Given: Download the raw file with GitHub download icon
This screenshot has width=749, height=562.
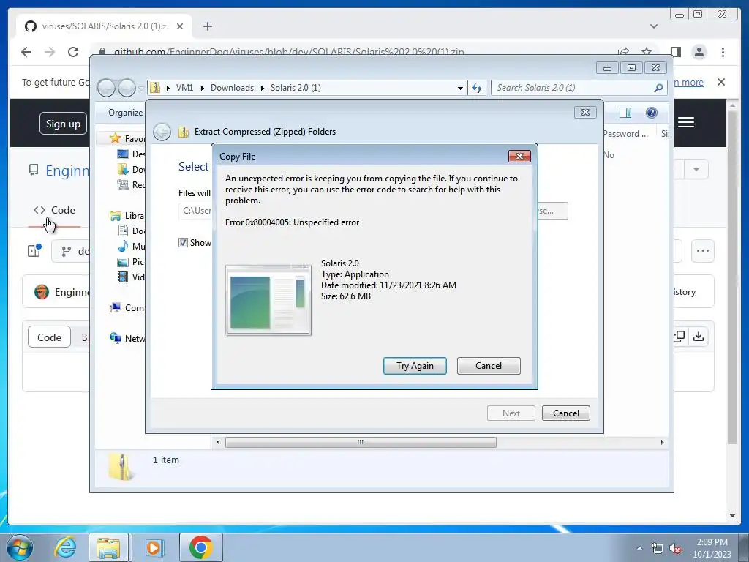Looking at the screenshot, I should click(x=699, y=337).
